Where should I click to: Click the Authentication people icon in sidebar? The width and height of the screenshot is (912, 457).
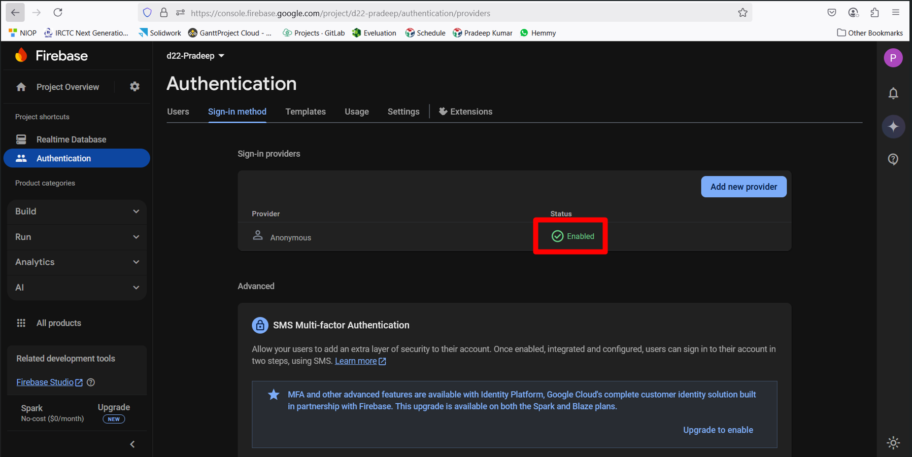pos(21,158)
